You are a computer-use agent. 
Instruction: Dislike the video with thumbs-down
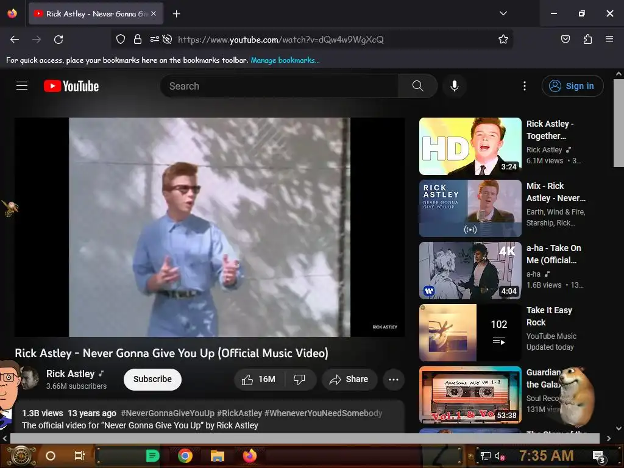[x=300, y=379]
